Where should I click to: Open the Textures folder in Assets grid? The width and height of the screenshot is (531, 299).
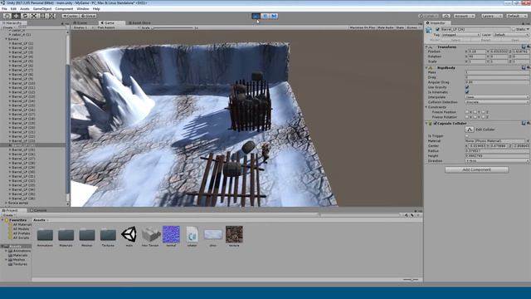[108, 234]
